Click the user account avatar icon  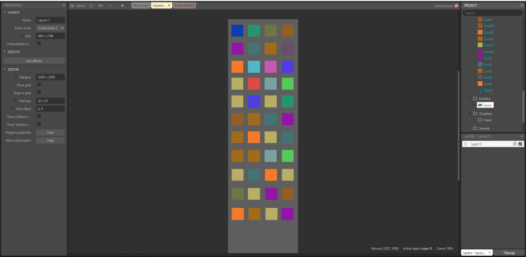(456, 6)
